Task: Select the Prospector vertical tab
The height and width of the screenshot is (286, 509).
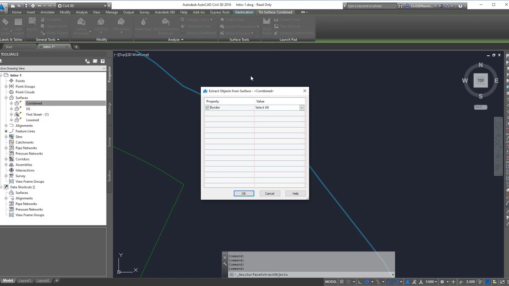Action: [109, 75]
